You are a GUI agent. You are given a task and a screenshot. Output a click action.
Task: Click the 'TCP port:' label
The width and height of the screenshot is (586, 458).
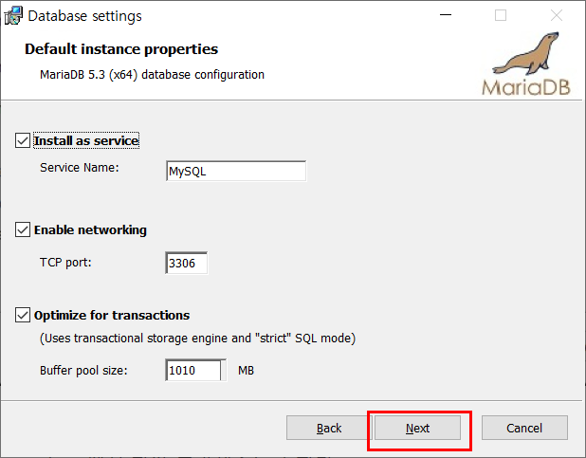pyautogui.click(x=65, y=263)
